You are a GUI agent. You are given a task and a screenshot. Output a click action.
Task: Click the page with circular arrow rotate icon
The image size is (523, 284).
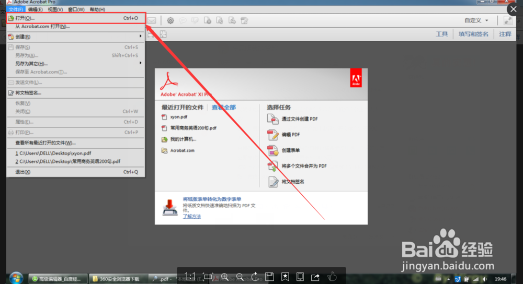pos(220,21)
